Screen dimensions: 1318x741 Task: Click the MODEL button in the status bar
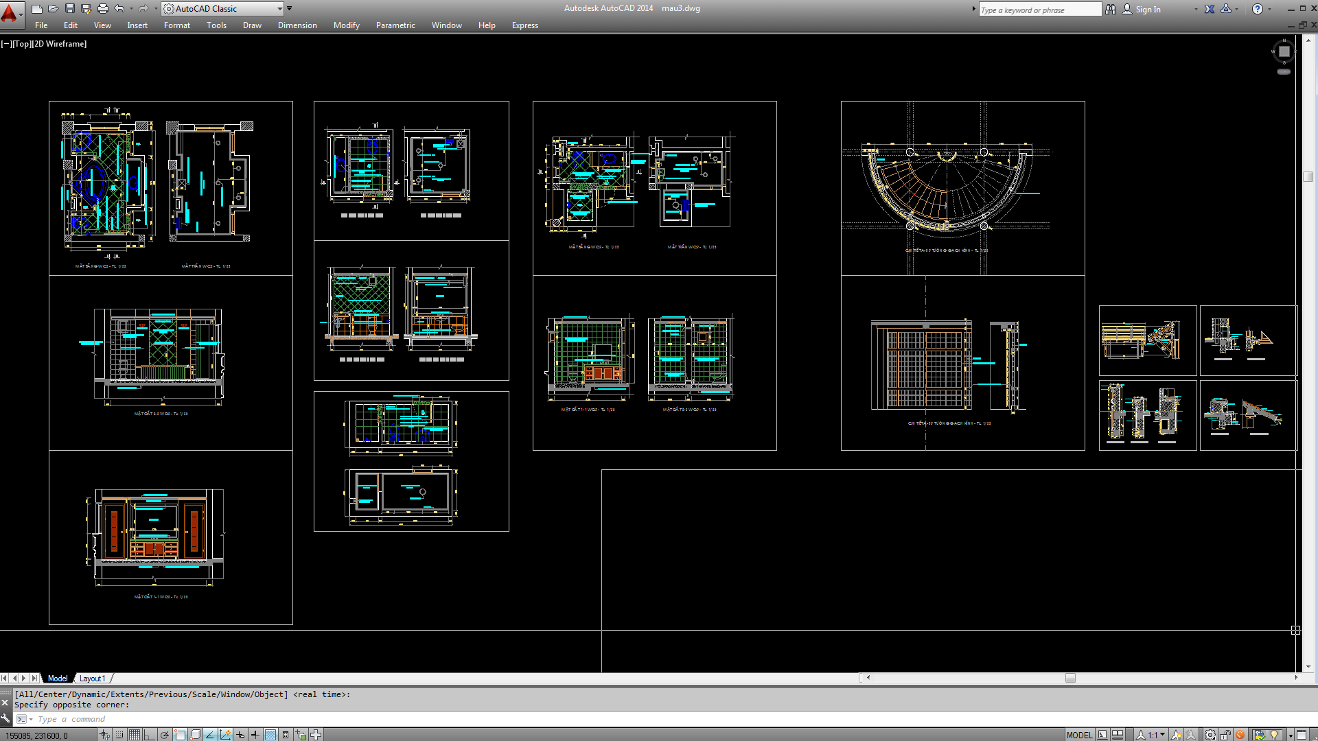point(1079,734)
